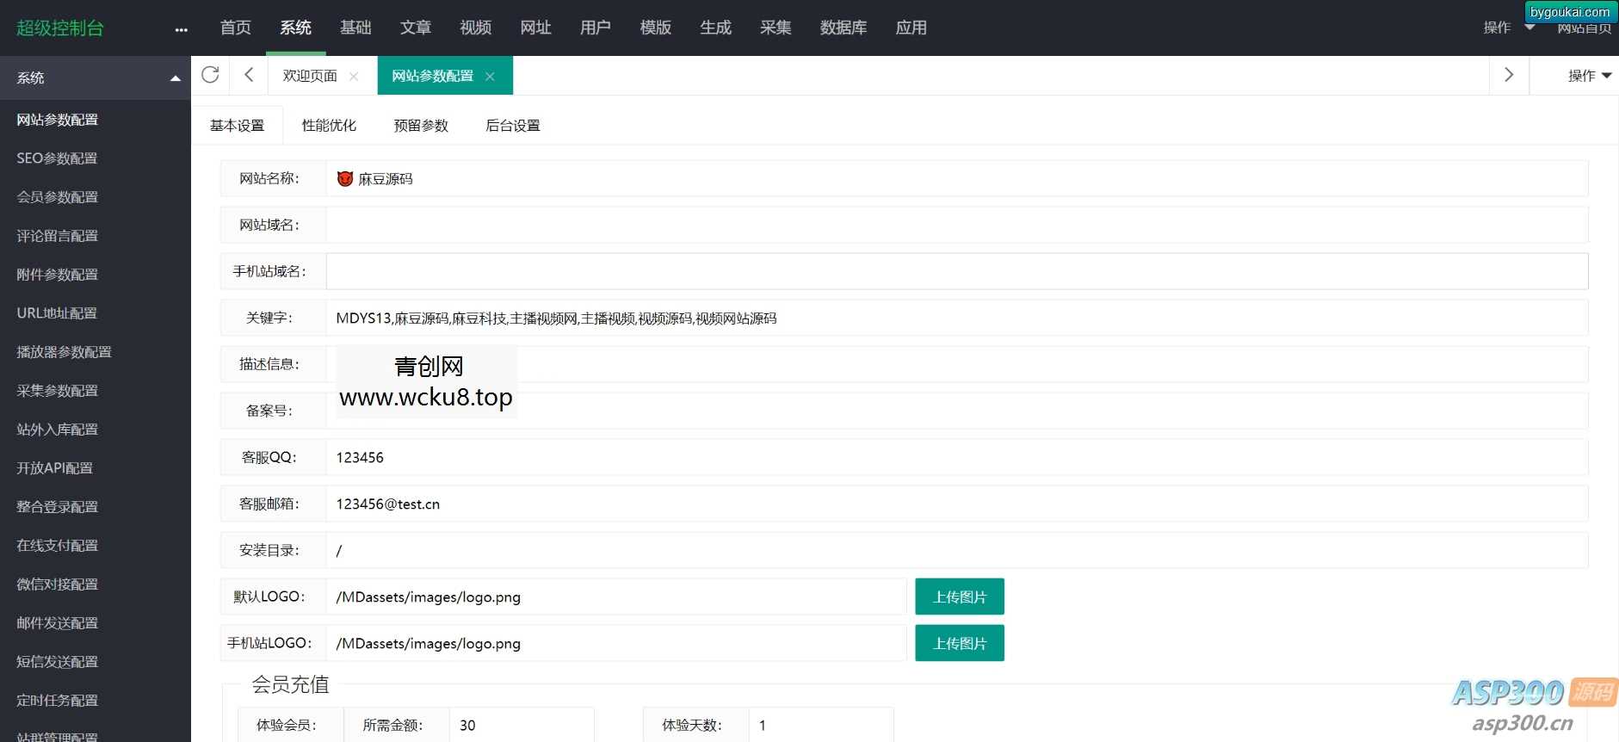Click the three-dots sidebar toggle icon

(x=181, y=29)
